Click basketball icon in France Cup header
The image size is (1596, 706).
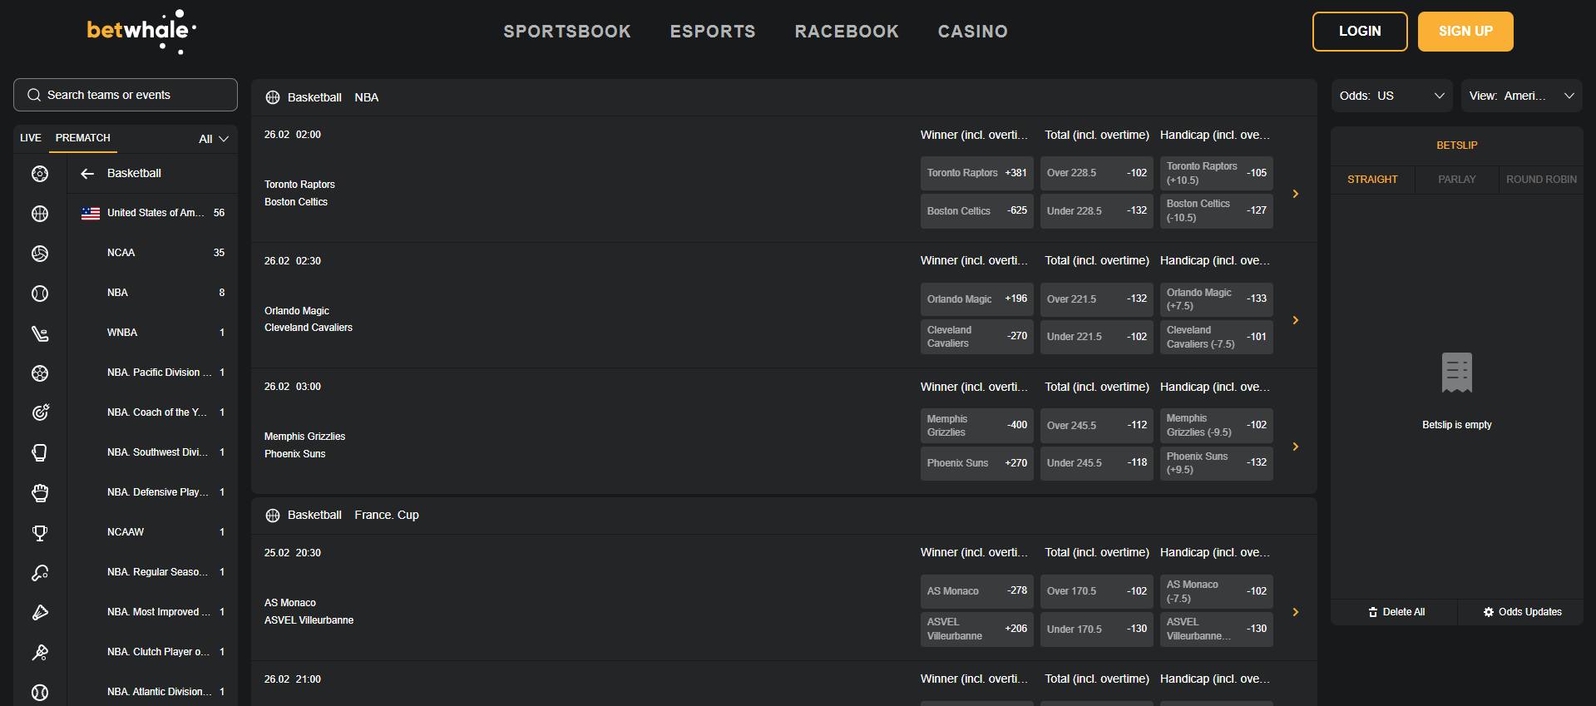point(273,516)
